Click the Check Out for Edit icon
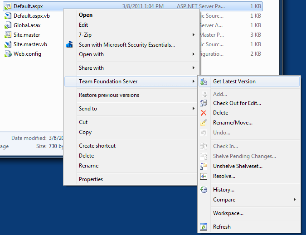Image resolution: width=306 pixels, height=235 pixels. (x=204, y=103)
